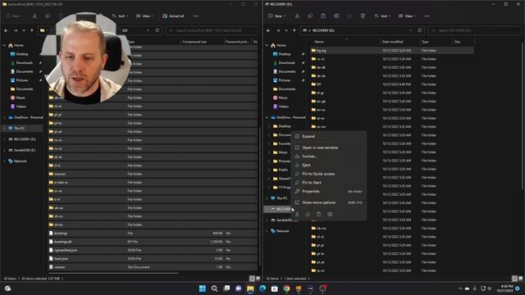Expand This PC chevron in SurfacePro archive sidebar
The width and height of the screenshot is (525, 295).
[x=4, y=128]
